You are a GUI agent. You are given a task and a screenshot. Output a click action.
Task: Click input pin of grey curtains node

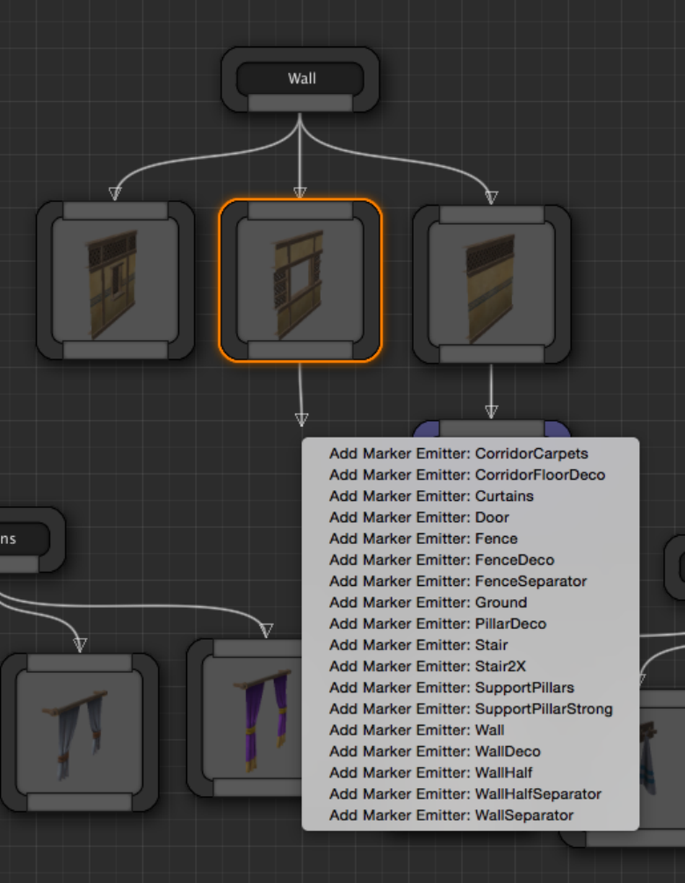[79, 662]
